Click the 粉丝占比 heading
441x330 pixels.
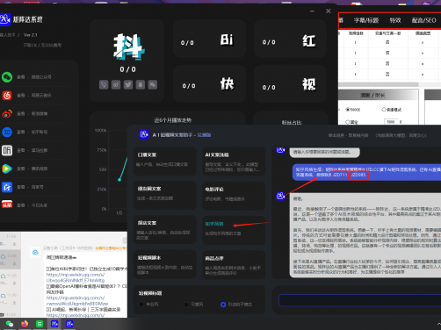[292, 123]
